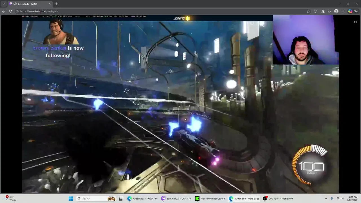Open microphone tray icon

(x=332, y=198)
